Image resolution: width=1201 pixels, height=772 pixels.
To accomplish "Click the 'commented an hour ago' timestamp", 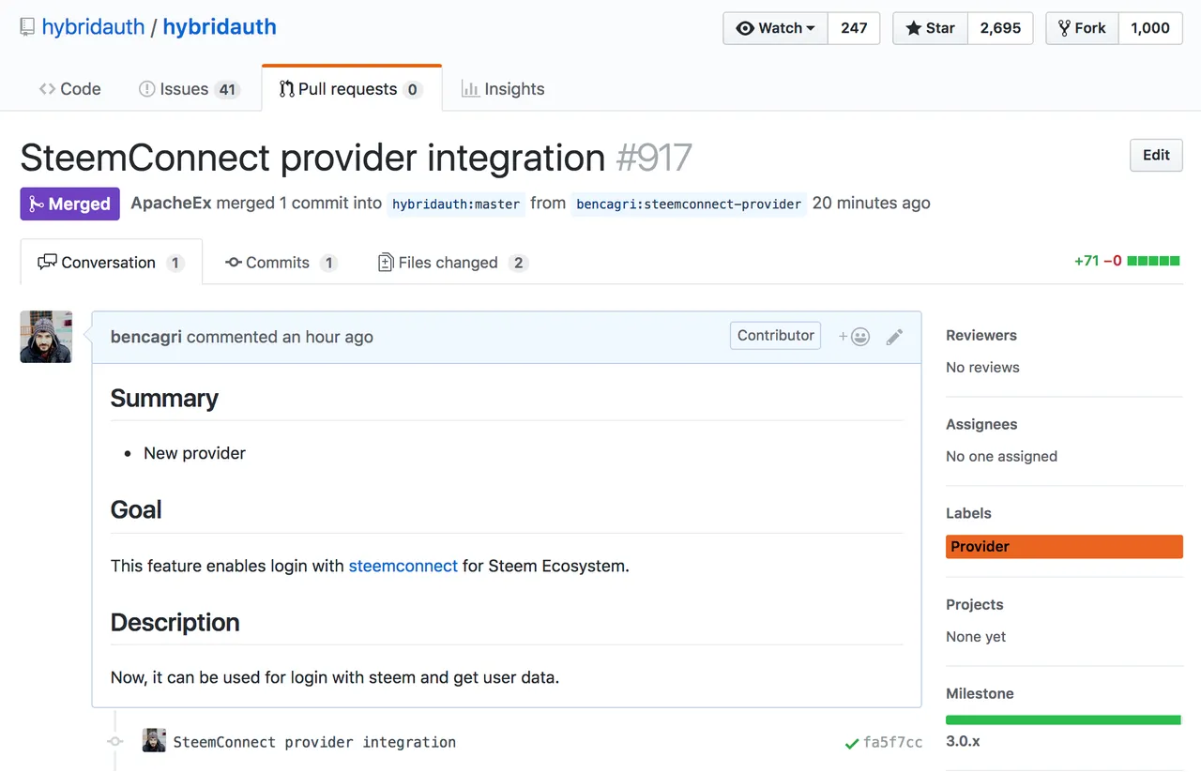I will tap(280, 337).
